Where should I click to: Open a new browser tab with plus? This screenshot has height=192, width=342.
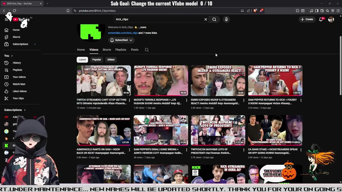(x=47, y=3)
